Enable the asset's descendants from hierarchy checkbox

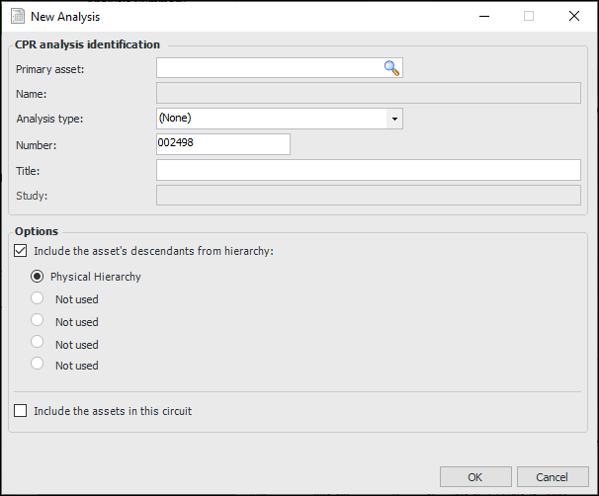click(22, 251)
